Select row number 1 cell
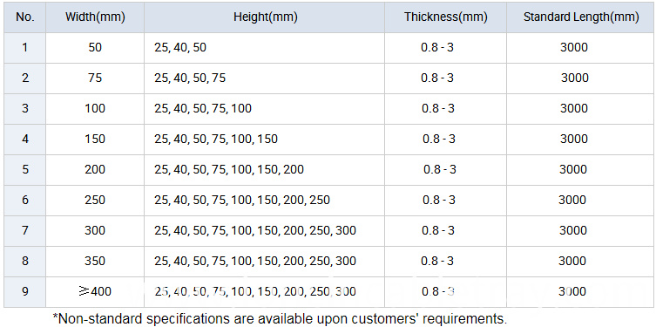 pyautogui.click(x=25, y=48)
